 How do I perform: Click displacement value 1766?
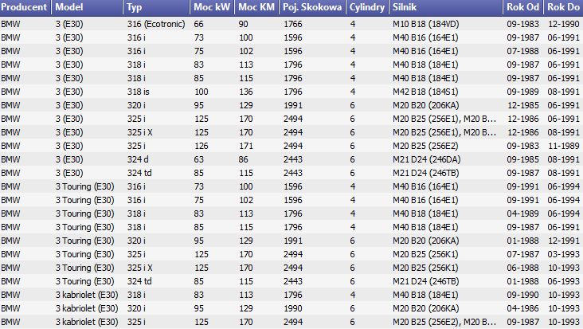click(x=292, y=24)
